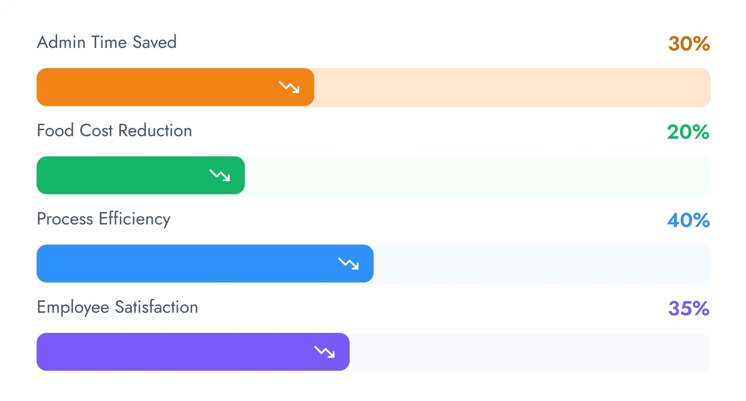The width and height of the screenshot is (746, 401).
Task: Click trend arrow icon in green bar
Action: (220, 175)
